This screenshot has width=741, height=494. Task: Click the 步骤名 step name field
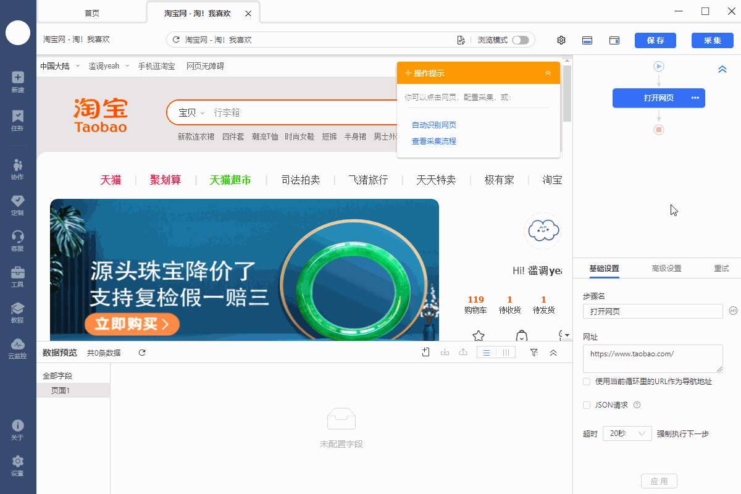point(653,311)
